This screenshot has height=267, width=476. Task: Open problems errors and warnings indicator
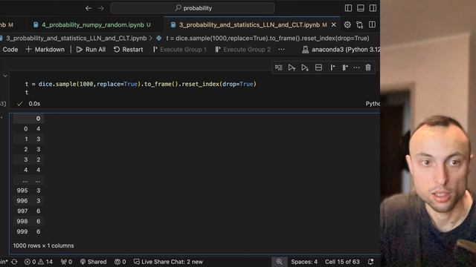point(38,262)
